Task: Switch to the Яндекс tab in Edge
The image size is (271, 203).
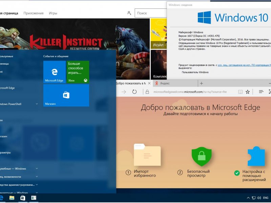Action: (x=175, y=83)
